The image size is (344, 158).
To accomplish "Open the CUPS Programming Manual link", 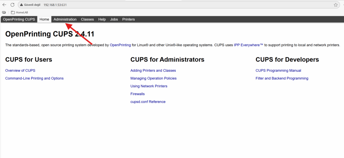I will pyautogui.click(x=278, y=70).
